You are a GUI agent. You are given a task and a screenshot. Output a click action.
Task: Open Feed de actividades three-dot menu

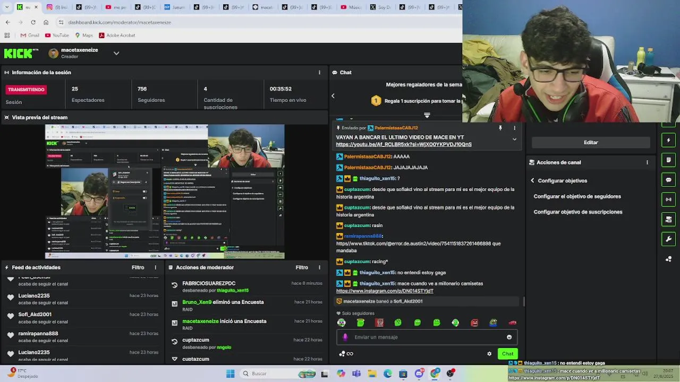tap(156, 267)
